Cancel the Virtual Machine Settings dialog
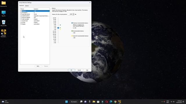186x104 pixels. point(79,70)
